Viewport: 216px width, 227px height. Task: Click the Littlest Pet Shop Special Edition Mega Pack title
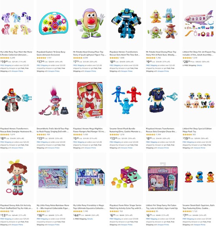coord(197,130)
